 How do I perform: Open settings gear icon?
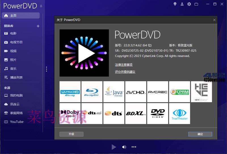click(189, 4)
